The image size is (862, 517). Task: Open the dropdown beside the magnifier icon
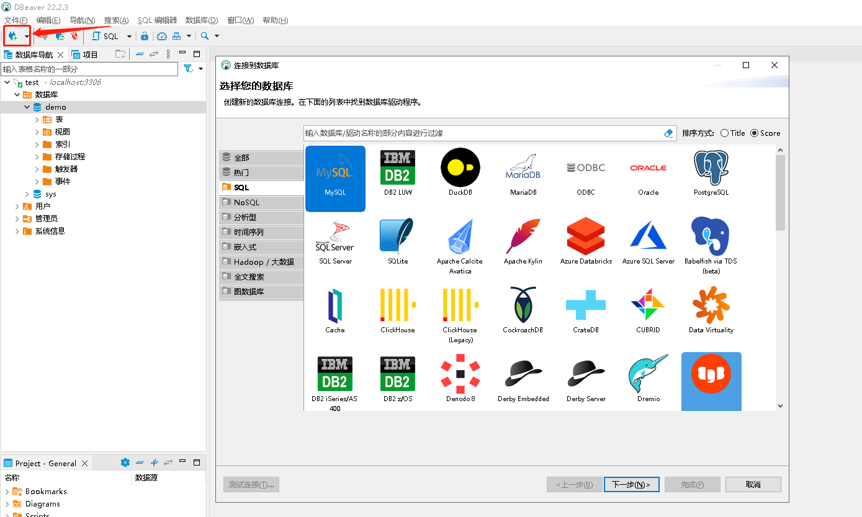pyautogui.click(x=217, y=37)
